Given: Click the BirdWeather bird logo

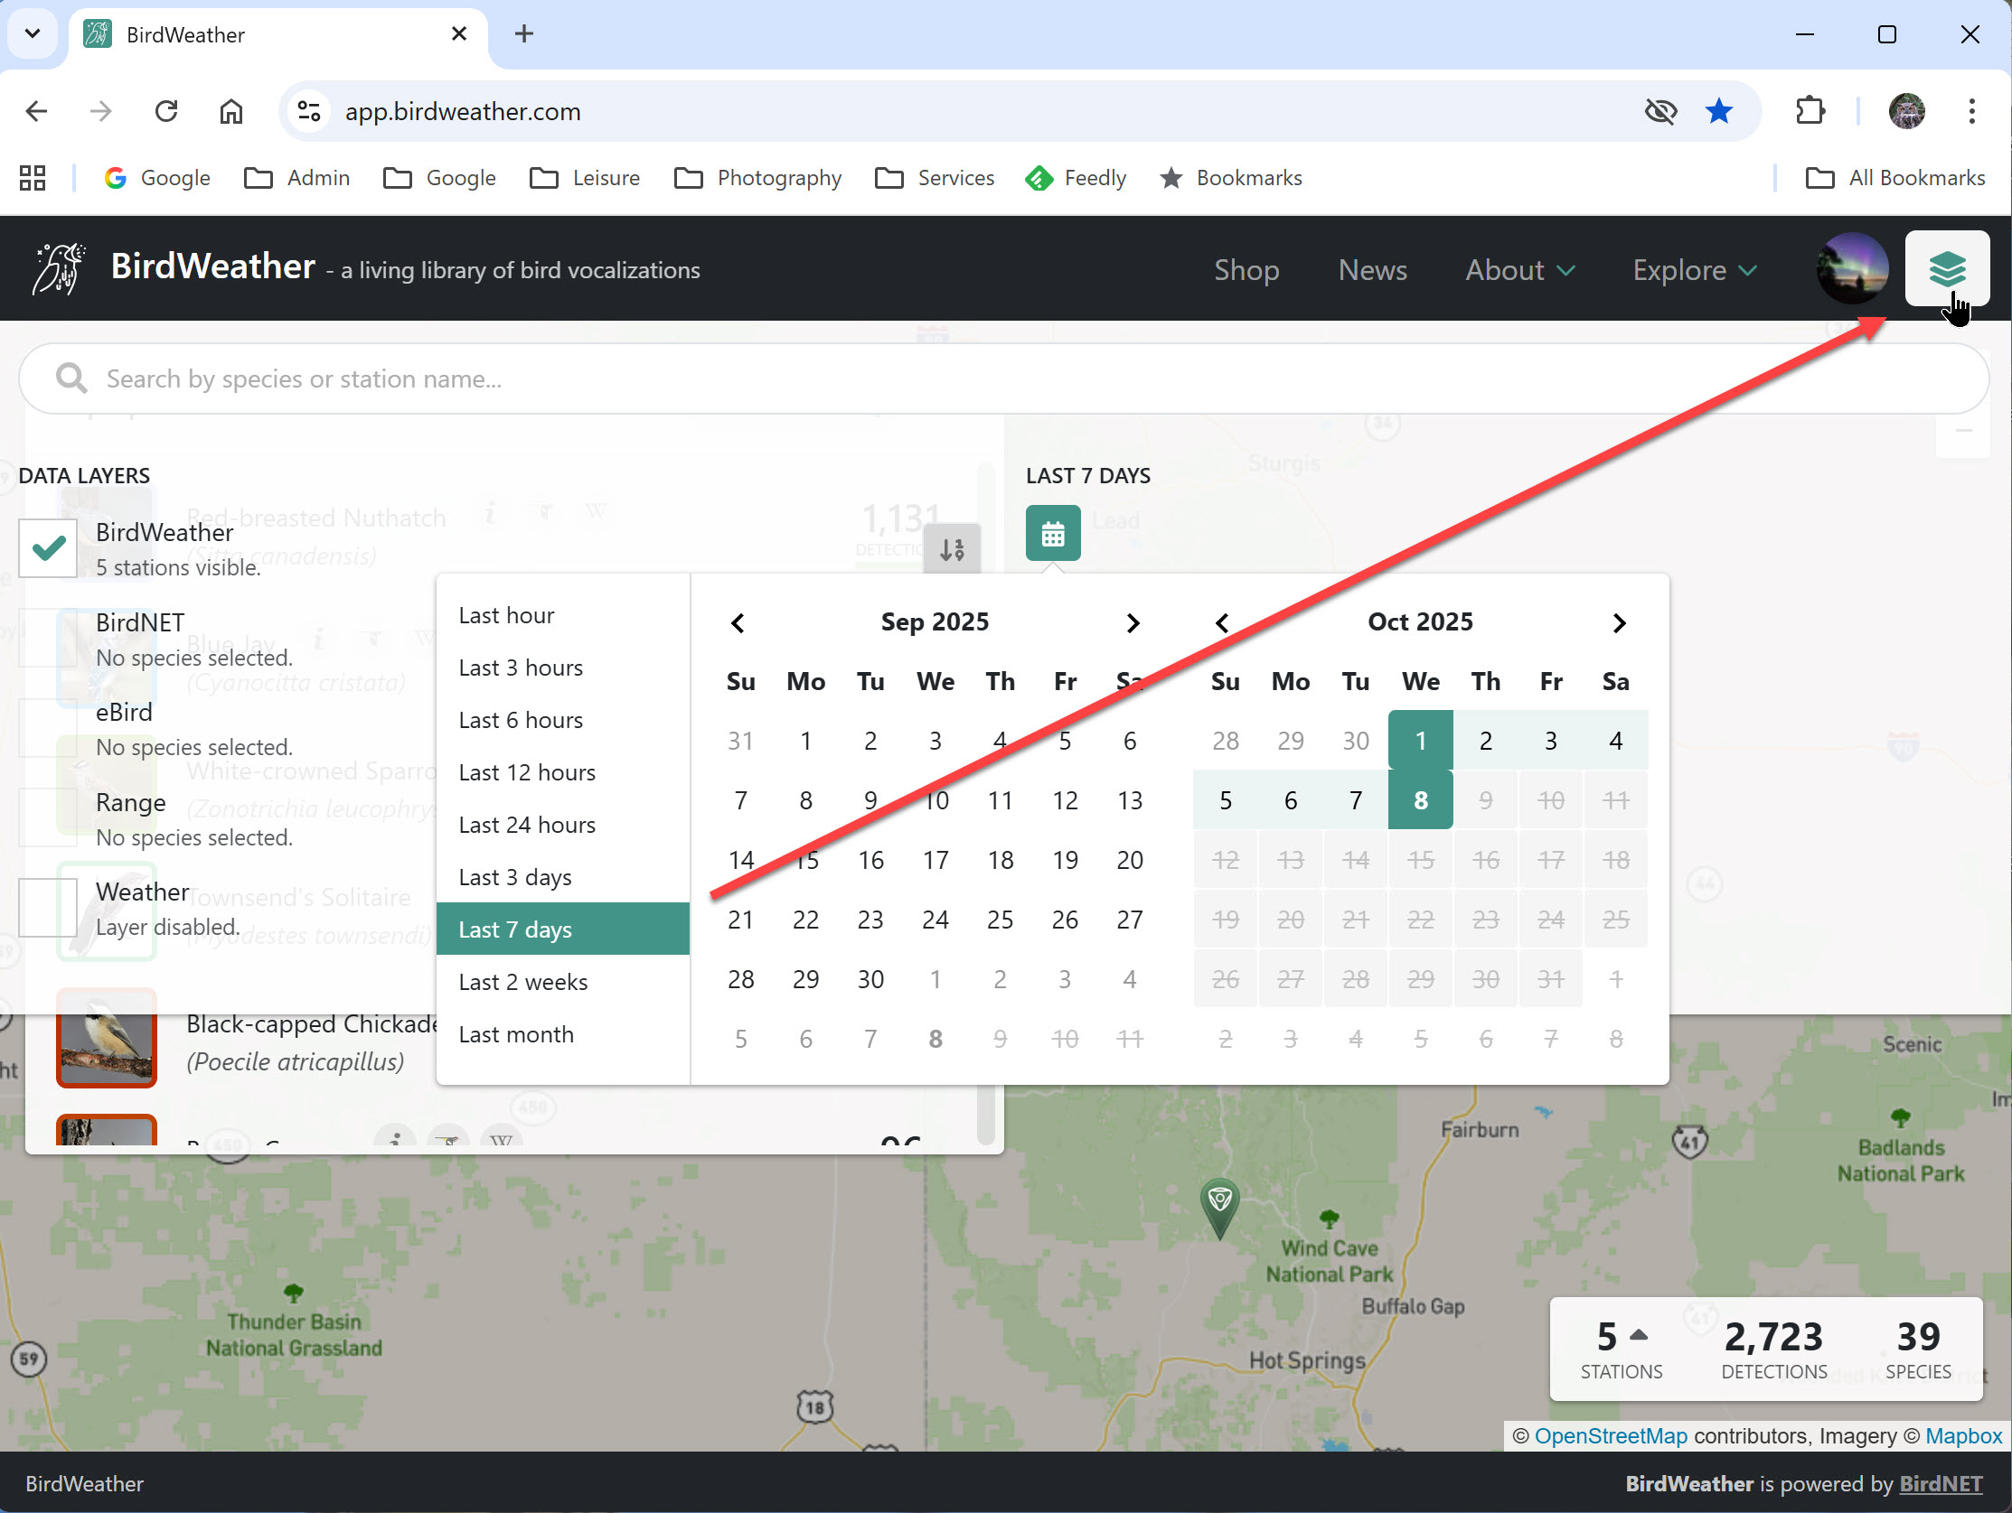Looking at the screenshot, I should 59,268.
